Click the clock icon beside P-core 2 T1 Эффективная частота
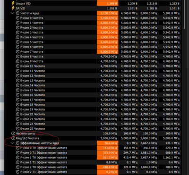 tap(17, 172)
